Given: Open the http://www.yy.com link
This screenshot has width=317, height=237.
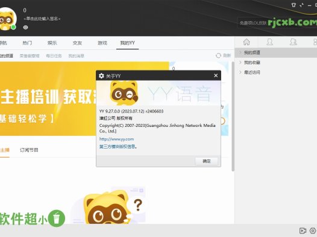Looking at the screenshot, I should 116,139.
